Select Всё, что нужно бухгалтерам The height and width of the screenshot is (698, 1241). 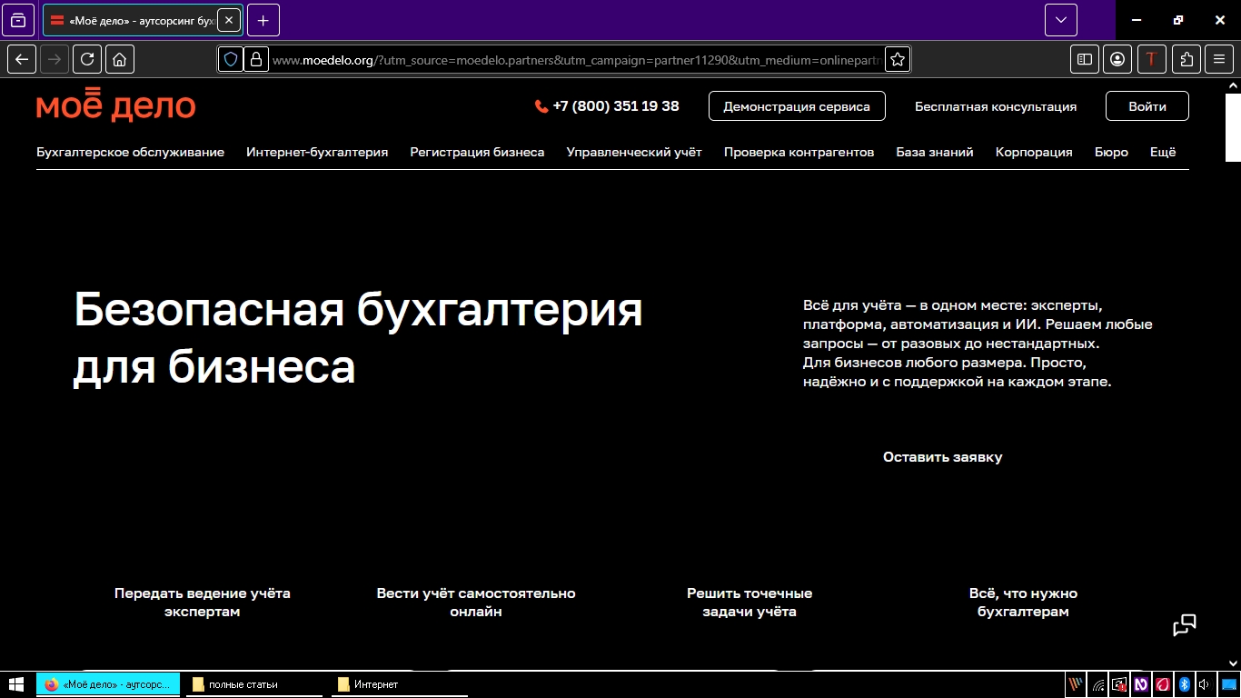tap(1023, 603)
